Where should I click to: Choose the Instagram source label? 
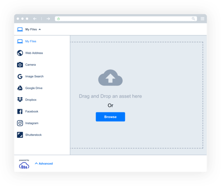pos(32,123)
